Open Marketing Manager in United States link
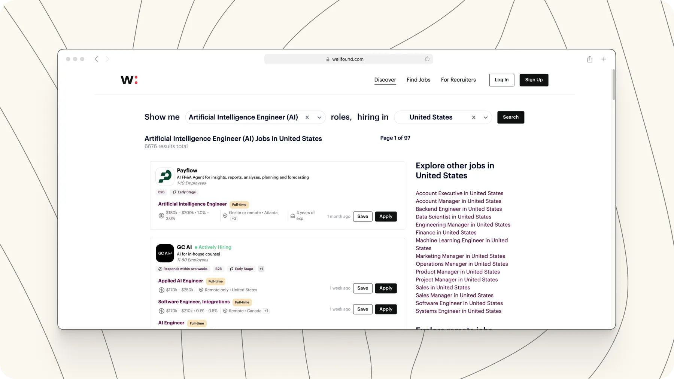Screen dimensions: 674x379 click(x=460, y=256)
